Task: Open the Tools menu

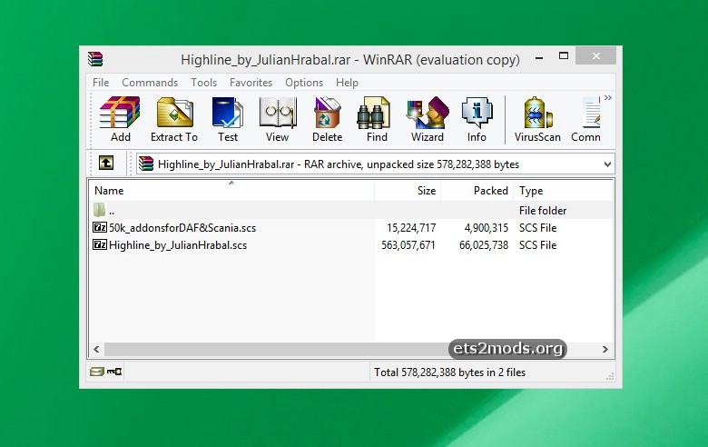Action: pos(203,83)
